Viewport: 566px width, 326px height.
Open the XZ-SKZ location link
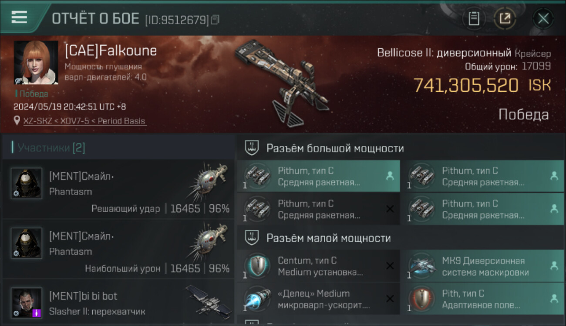pos(85,121)
